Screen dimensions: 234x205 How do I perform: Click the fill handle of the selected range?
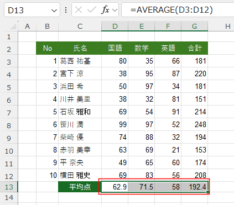pos(208,192)
